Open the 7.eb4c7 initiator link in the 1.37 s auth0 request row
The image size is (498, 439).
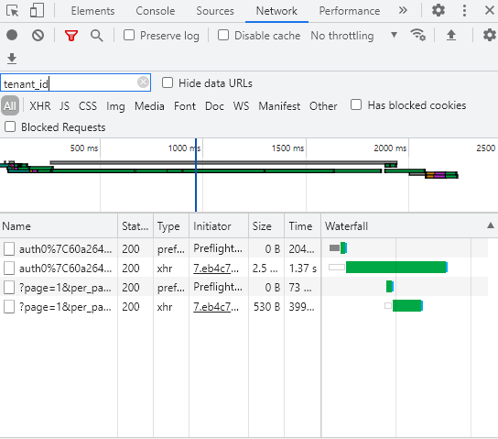[x=216, y=269]
